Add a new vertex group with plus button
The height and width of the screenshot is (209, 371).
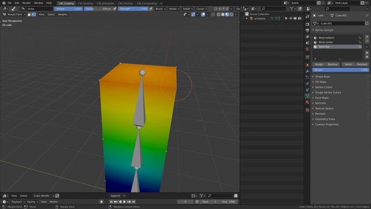(x=367, y=37)
